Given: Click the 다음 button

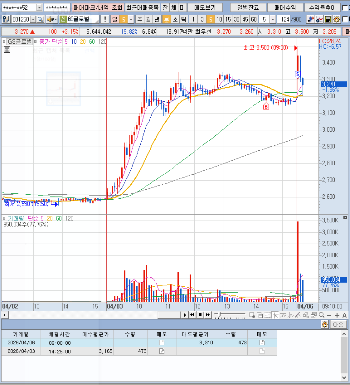Looking at the screenshot, I should (x=338, y=324).
